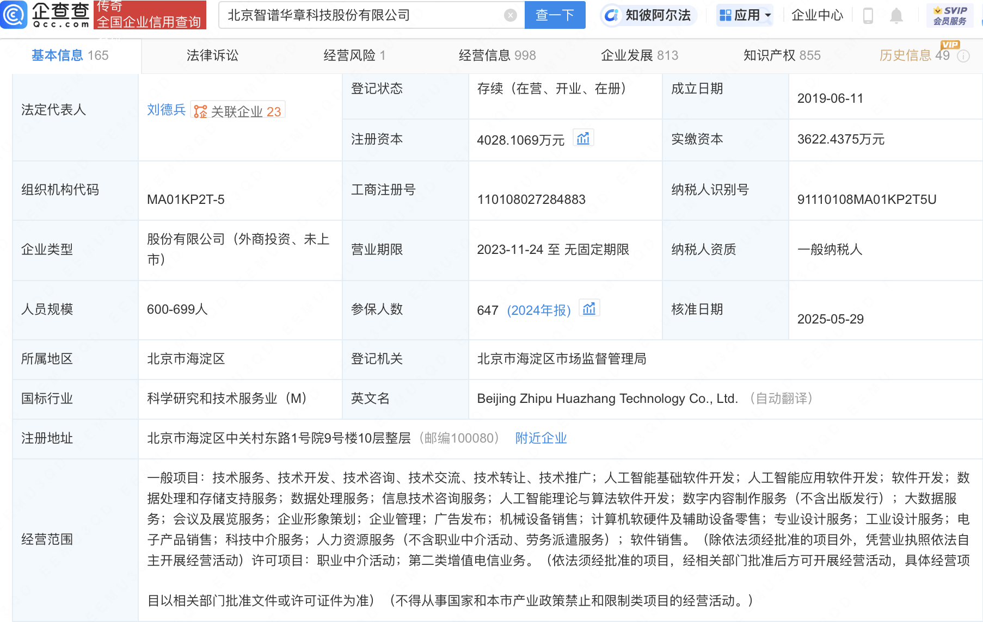Select establishment date 2019-06-11
983x622 pixels.
(830, 98)
